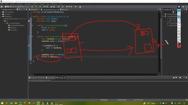Click the 'Smart Insert' status bar entry
The image size is (188, 105).
tap(122, 100)
